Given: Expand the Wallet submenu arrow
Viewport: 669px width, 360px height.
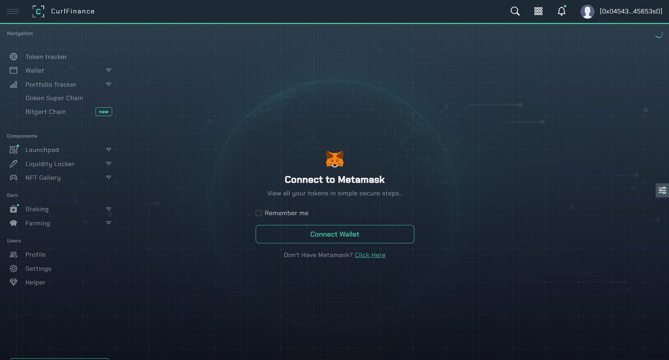Looking at the screenshot, I should point(109,70).
